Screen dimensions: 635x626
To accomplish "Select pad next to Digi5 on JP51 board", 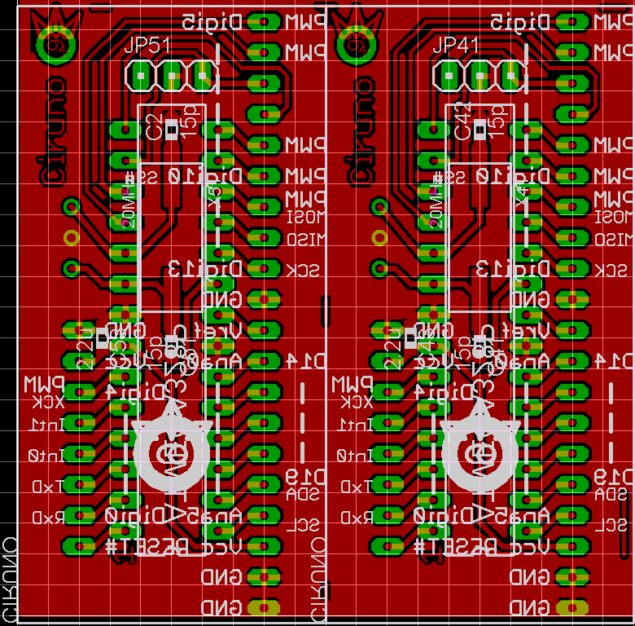I will click(x=264, y=21).
